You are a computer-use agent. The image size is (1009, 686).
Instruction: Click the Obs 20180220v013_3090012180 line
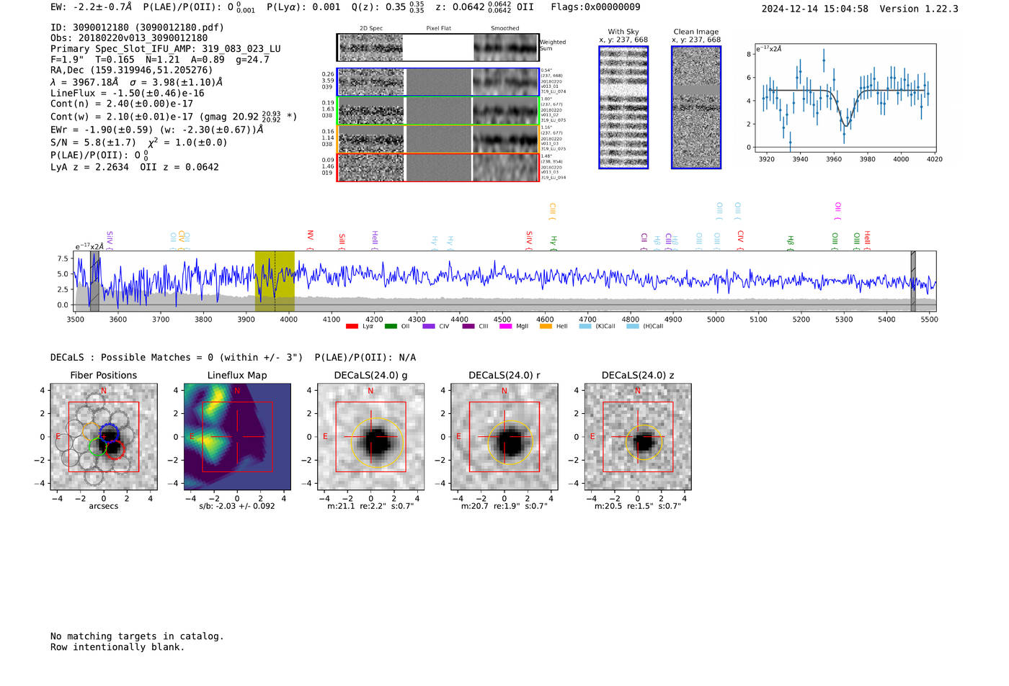coord(129,38)
